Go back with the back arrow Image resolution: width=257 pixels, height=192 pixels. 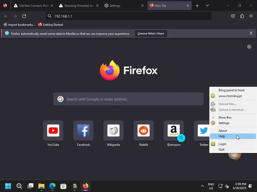click(6, 16)
